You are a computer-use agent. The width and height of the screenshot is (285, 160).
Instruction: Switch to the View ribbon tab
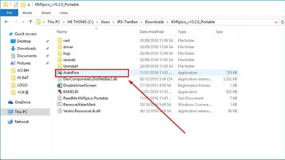coord(64,13)
